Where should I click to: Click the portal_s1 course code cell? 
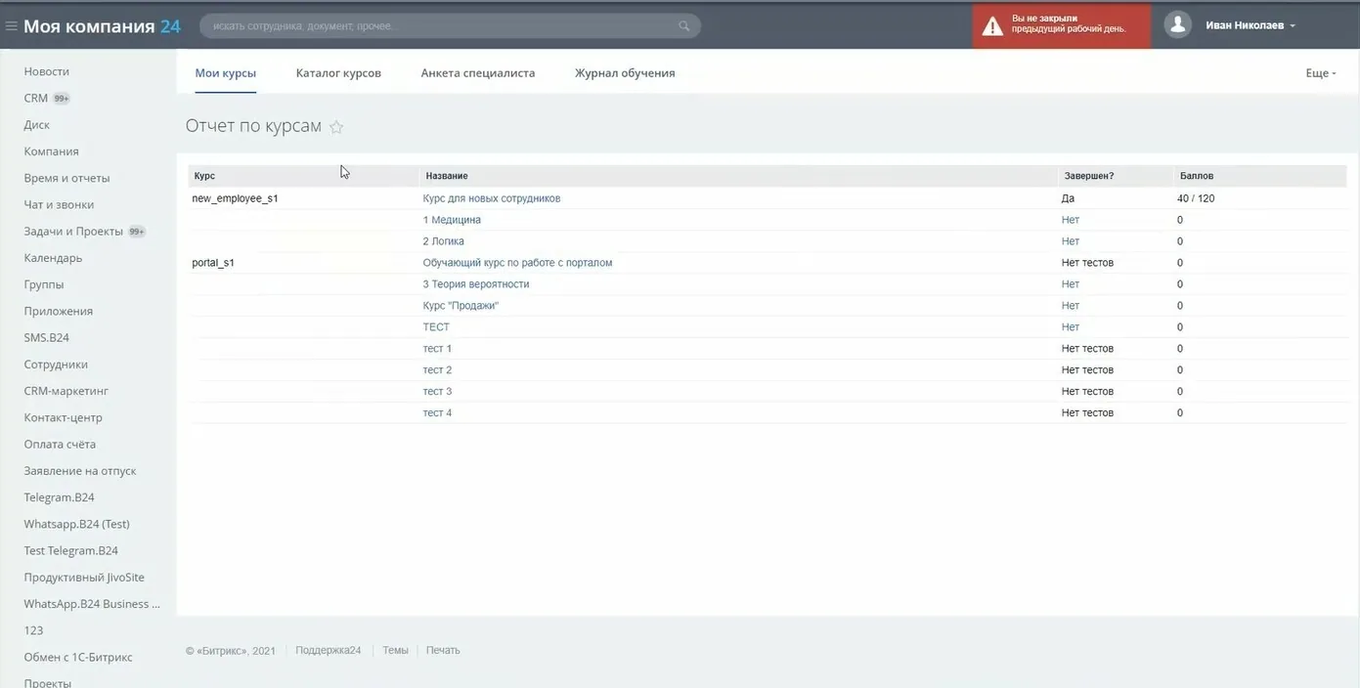[213, 263]
